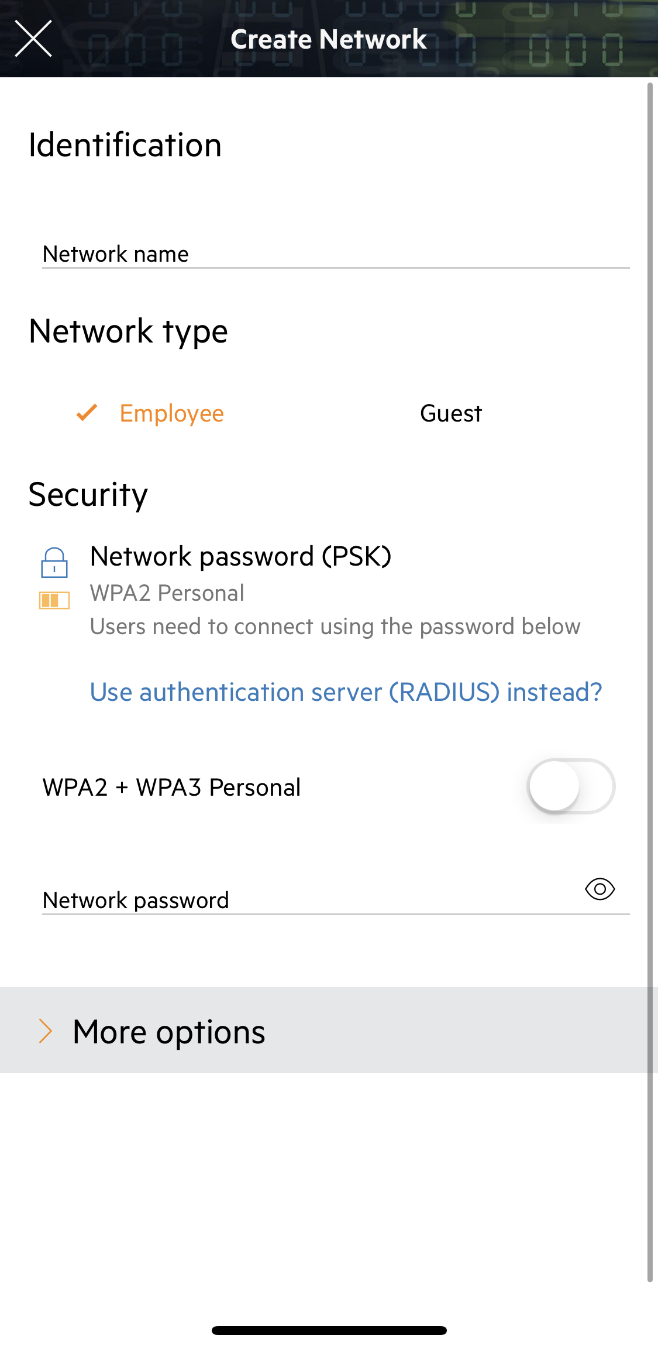Viewport: 658px width, 1349px height.
Task: Click the WPA2 Personal description text
Action: click(x=167, y=593)
